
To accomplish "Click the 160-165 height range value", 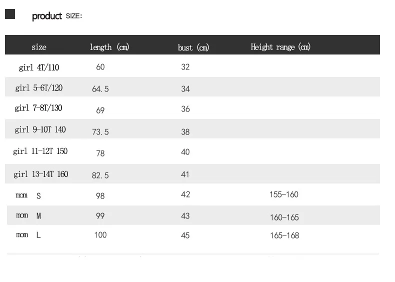I will tap(284, 217).
